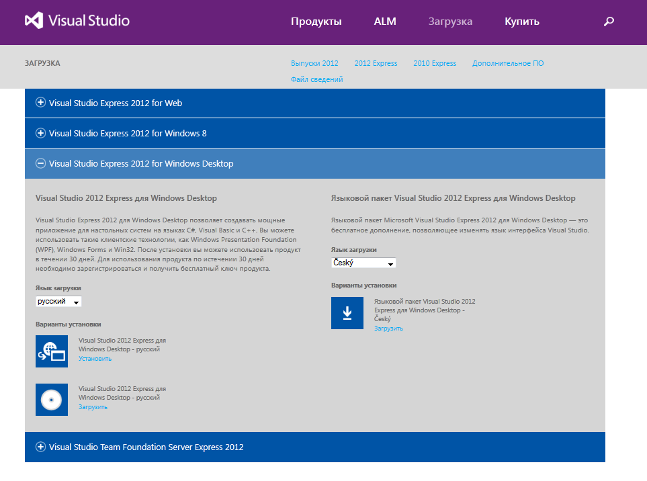Image resolution: width=647 pixels, height=481 pixels.
Task: Click plus icon beside Express 2012 for Web
Action: [x=40, y=103]
